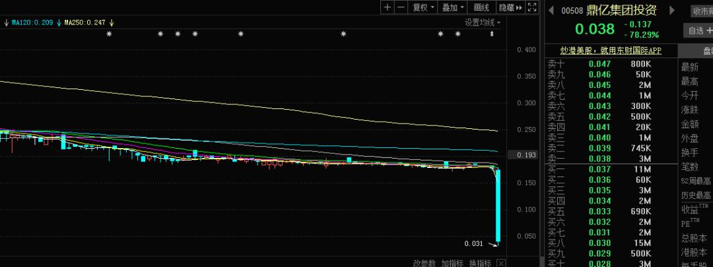Select the 卖一 ask price row

coord(599,159)
